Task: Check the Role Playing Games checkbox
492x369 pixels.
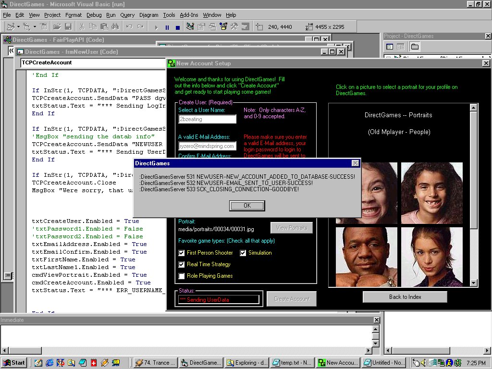Action: coord(181,276)
